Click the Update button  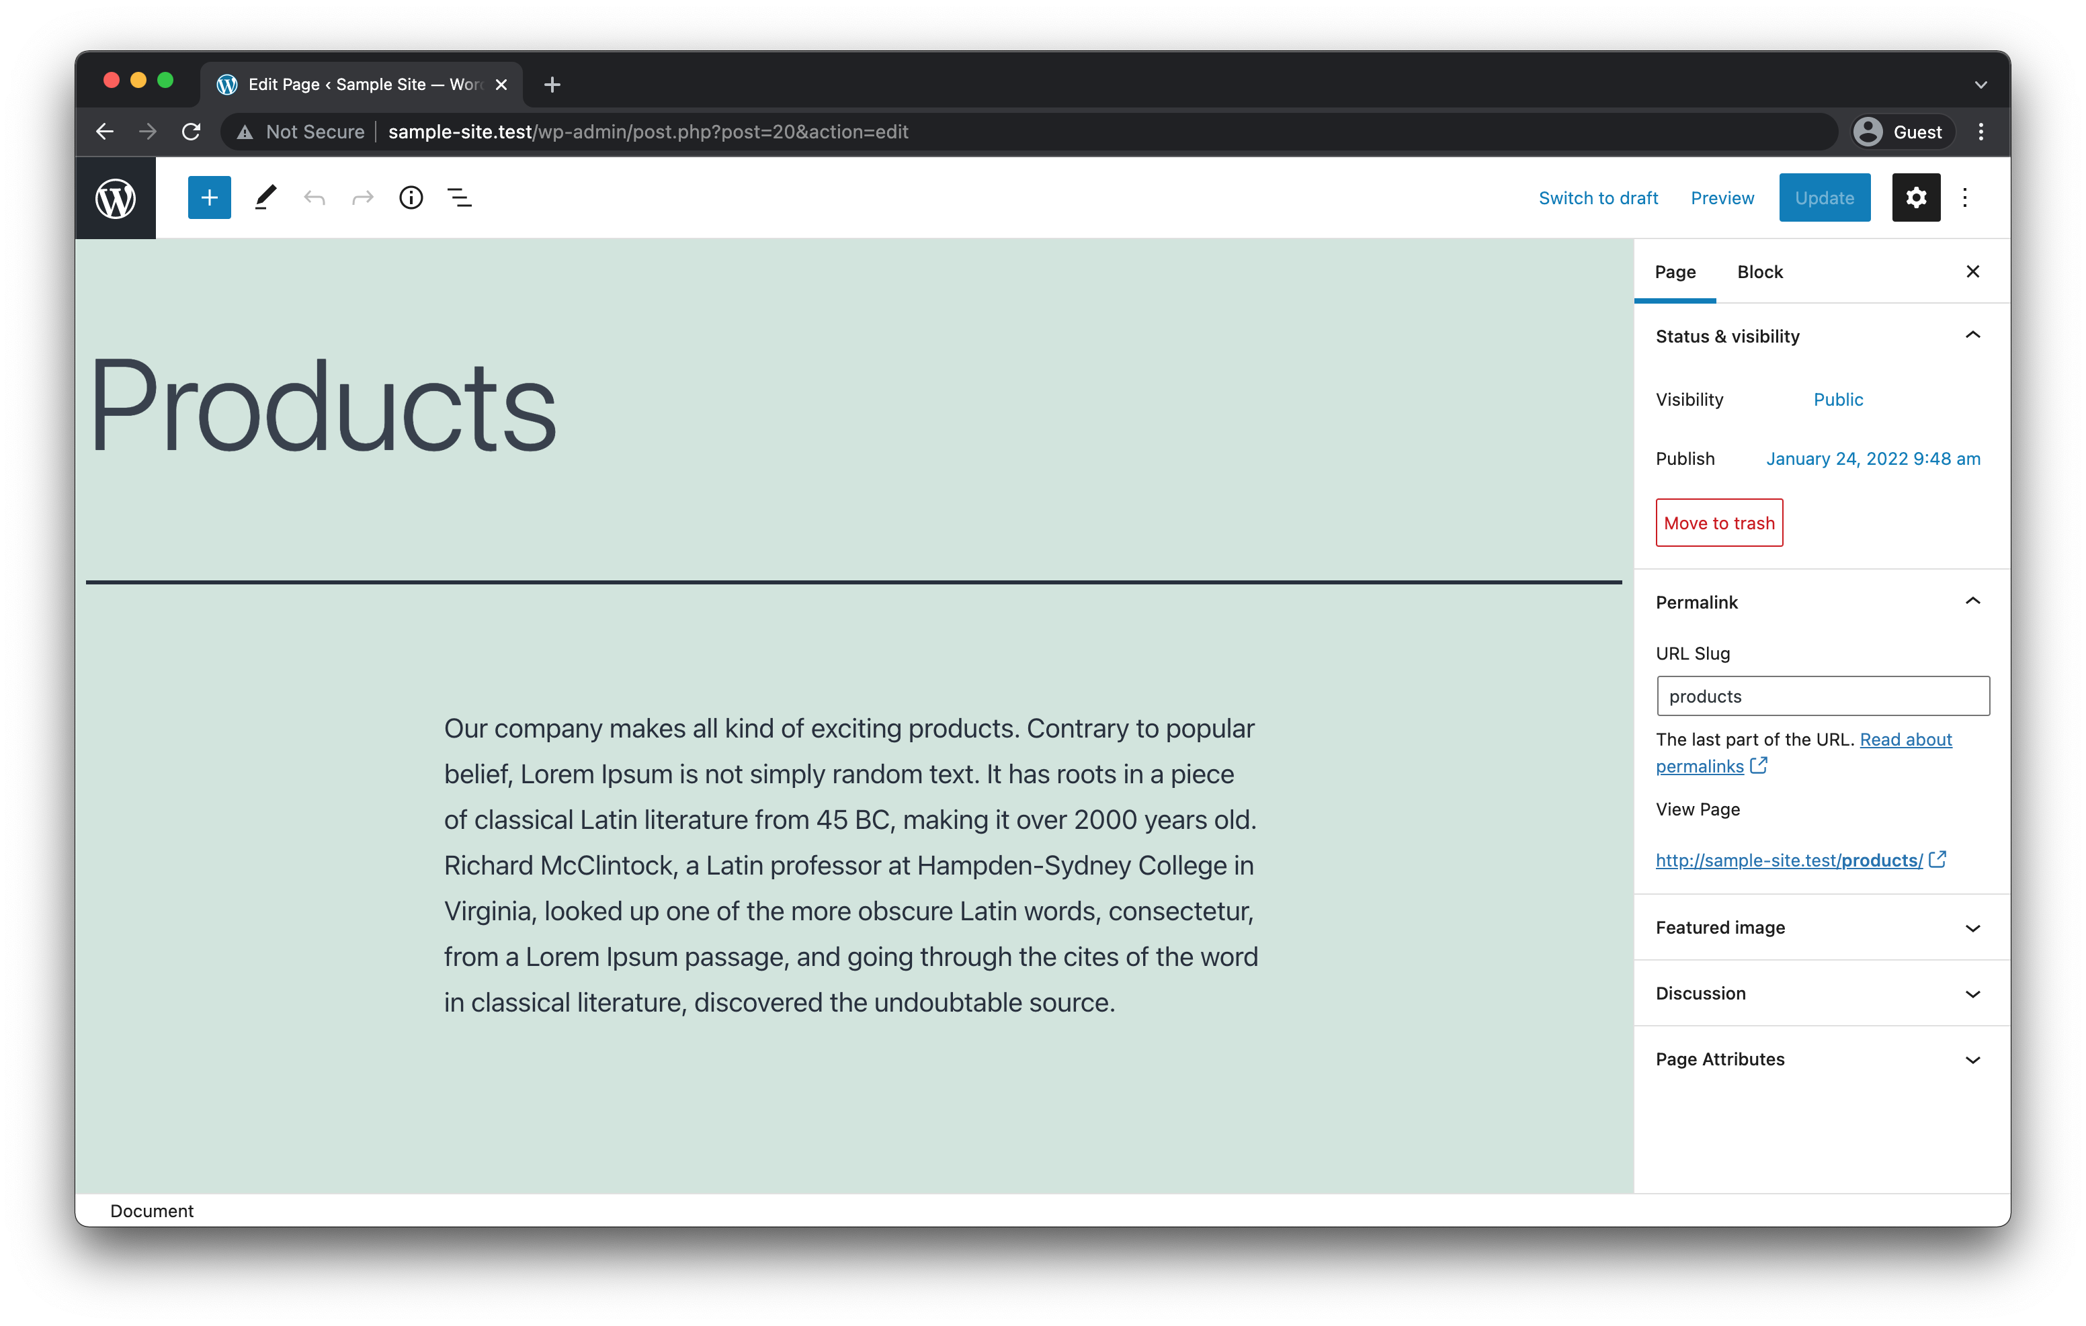tap(1825, 197)
